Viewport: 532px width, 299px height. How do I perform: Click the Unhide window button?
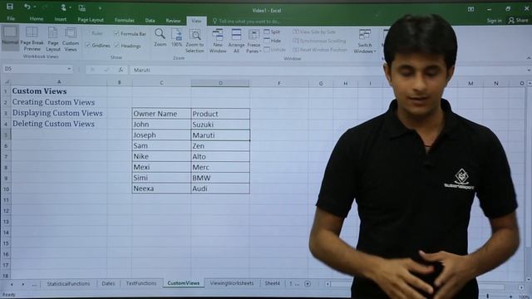pos(275,50)
